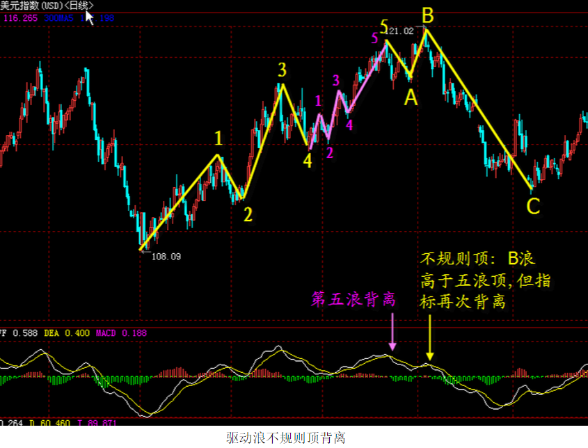The width and height of the screenshot is (588, 448).
Task: Click the 美元指数 (USD) 日线 chart title
Action: coord(47,6)
